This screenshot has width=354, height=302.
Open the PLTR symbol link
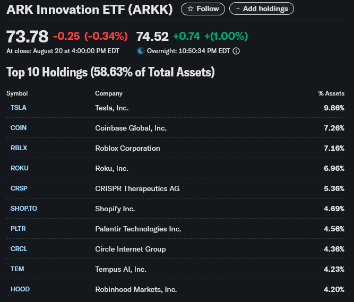18,229
